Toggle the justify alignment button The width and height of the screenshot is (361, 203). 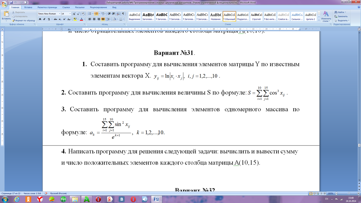point(103,19)
